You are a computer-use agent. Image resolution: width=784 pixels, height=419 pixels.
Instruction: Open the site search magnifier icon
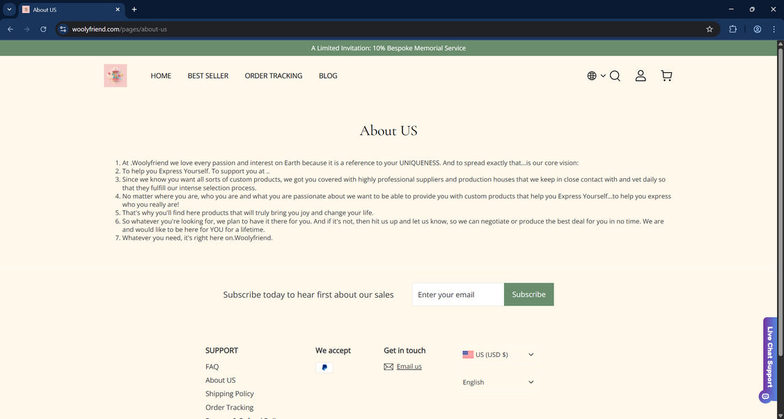(x=615, y=76)
